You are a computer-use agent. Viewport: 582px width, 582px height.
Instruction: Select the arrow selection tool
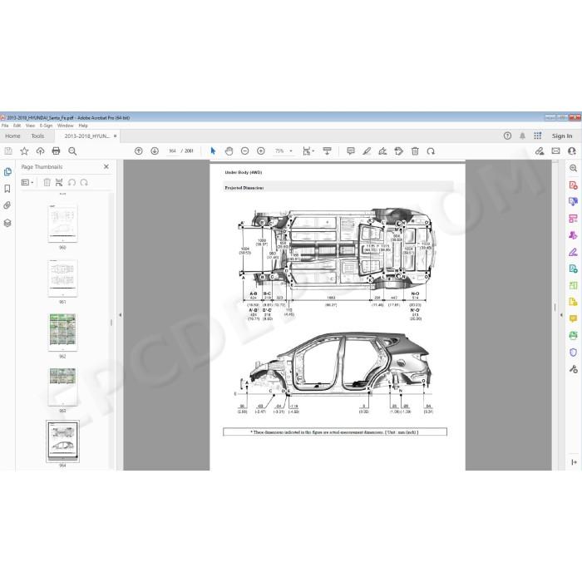click(213, 151)
